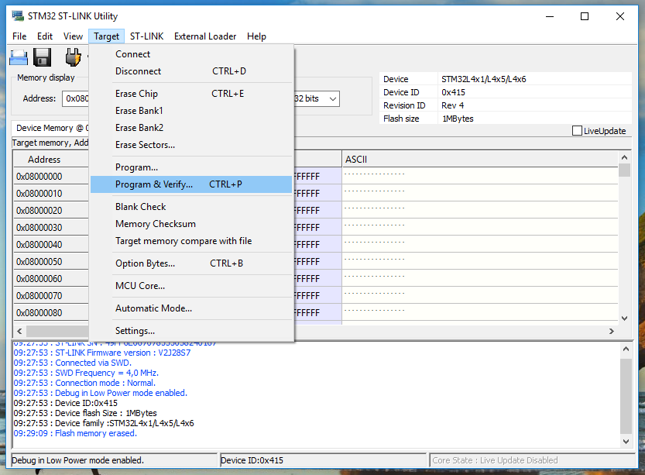Click Disconnect in the Target menu
The image size is (645, 475).
click(138, 71)
